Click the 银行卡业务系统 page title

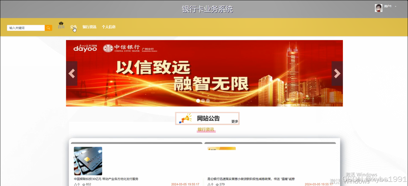(207, 9)
